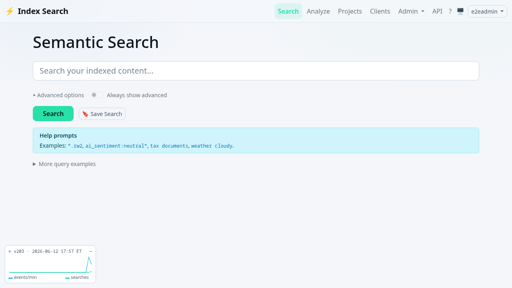Expand the Admin dropdown menu
The height and width of the screenshot is (288, 512).
pyautogui.click(x=411, y=11)
